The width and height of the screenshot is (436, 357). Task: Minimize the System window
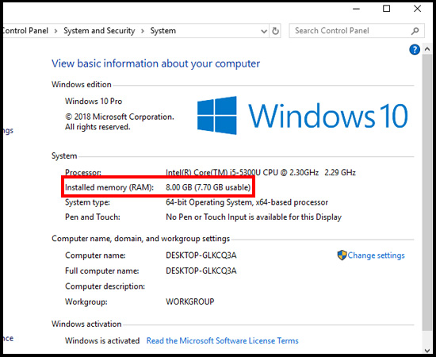coord(356,9)
